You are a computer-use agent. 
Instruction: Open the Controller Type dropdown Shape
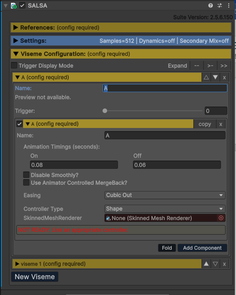click(x=165, y=209)
